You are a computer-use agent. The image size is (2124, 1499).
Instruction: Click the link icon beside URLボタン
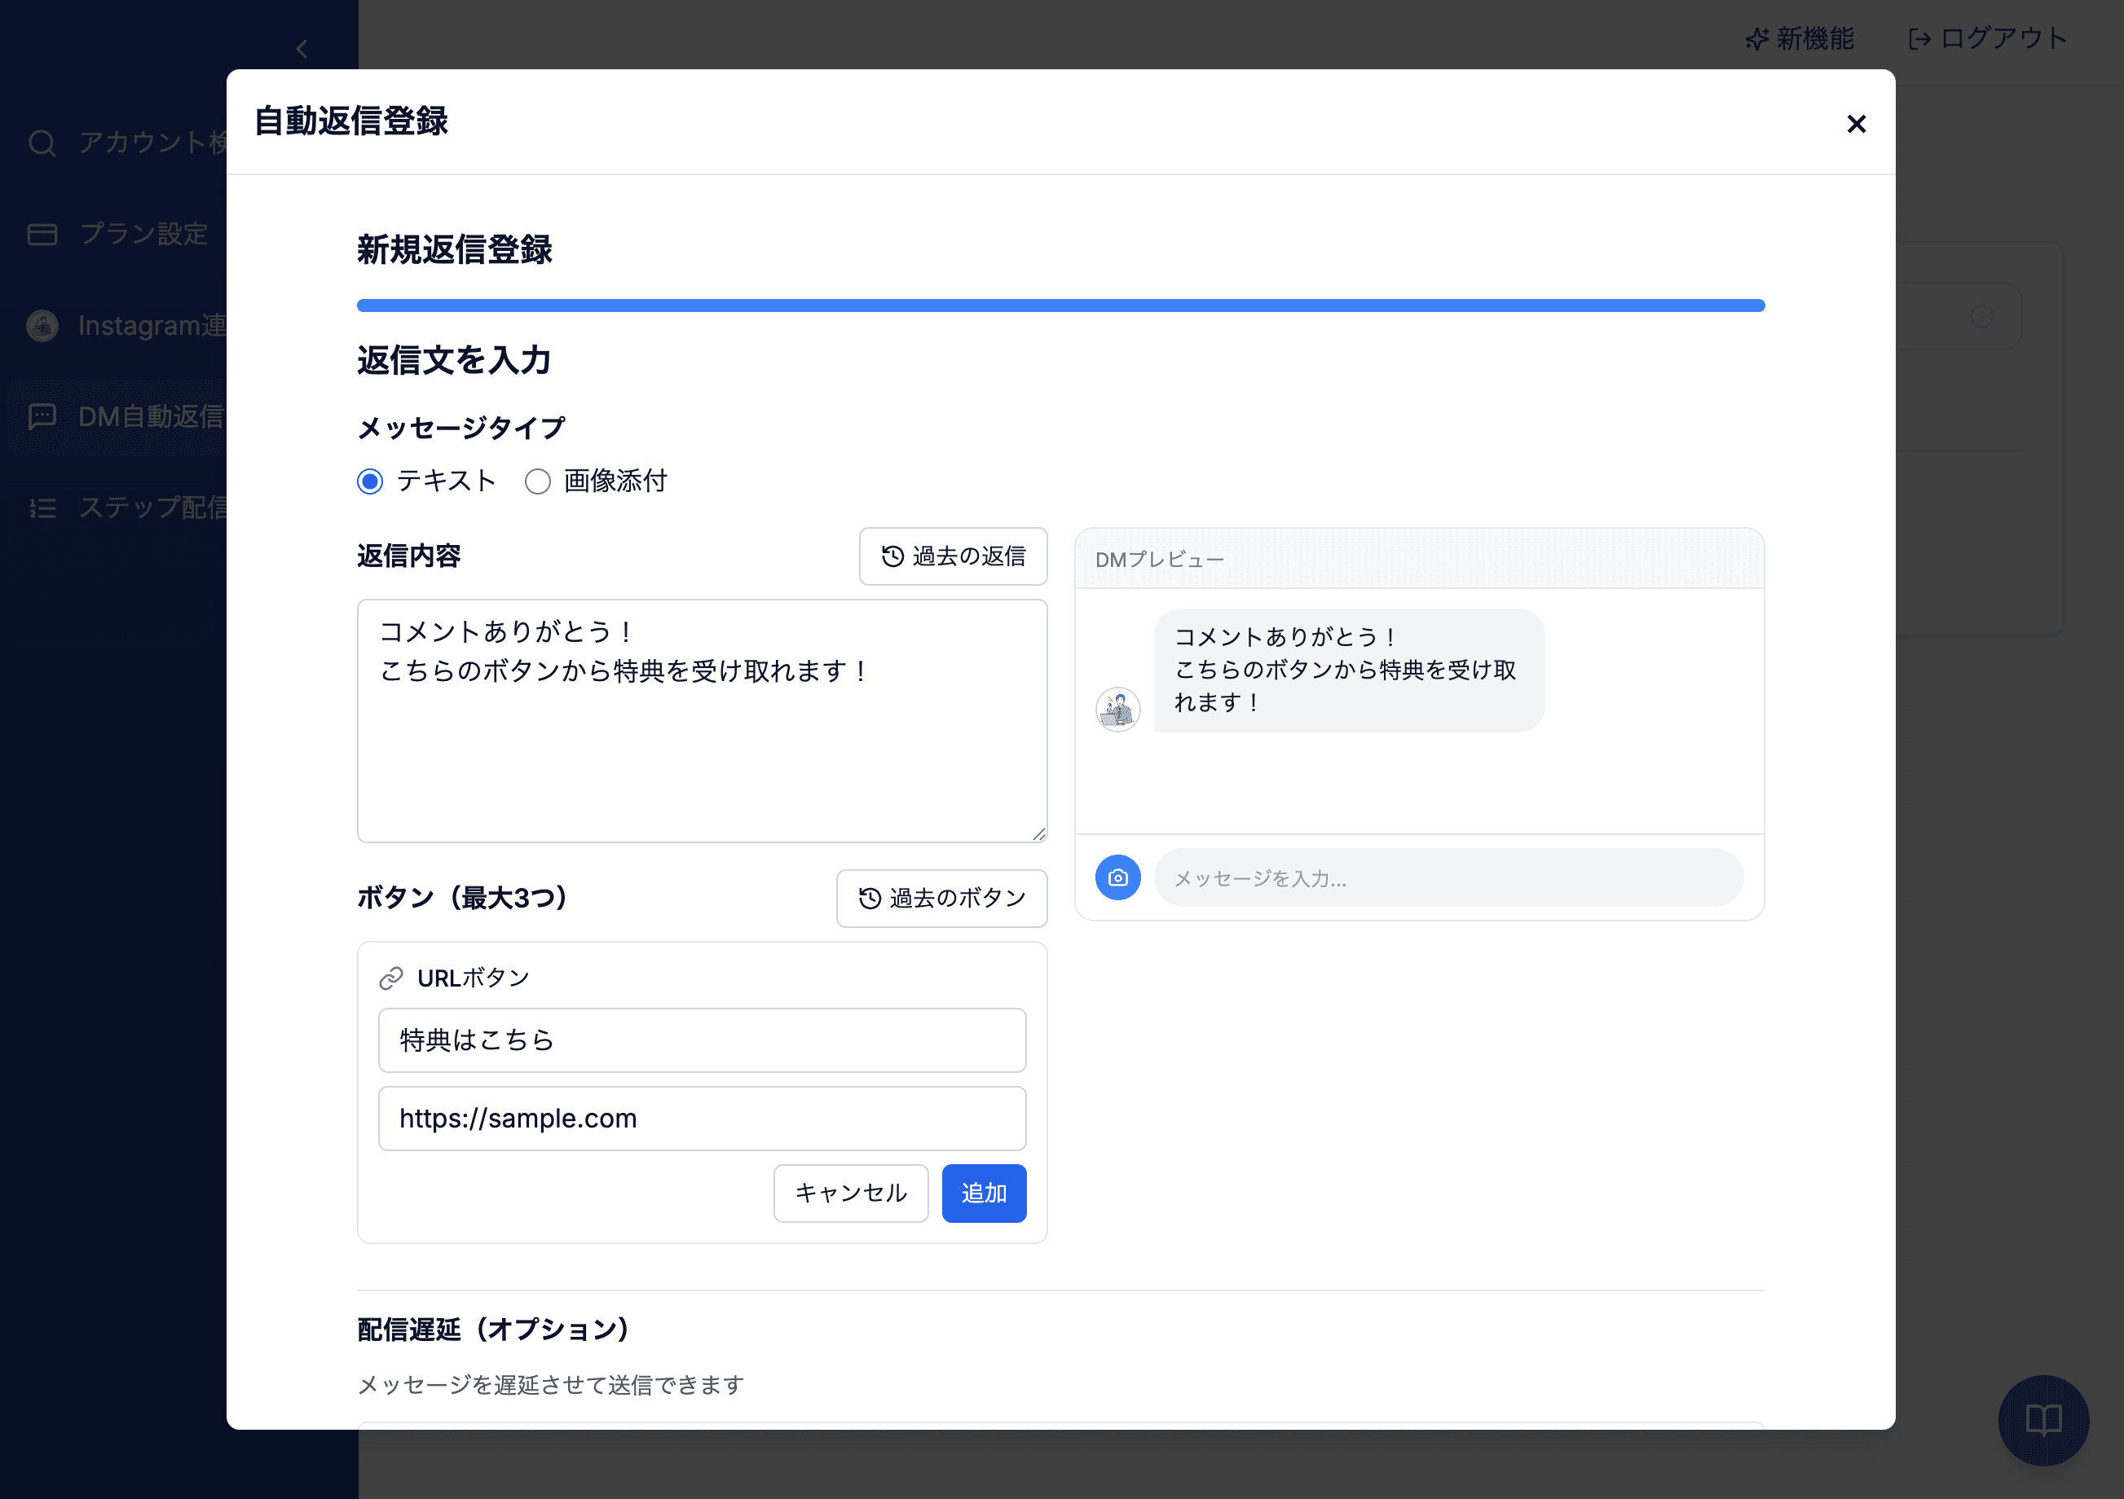point(391,978)
